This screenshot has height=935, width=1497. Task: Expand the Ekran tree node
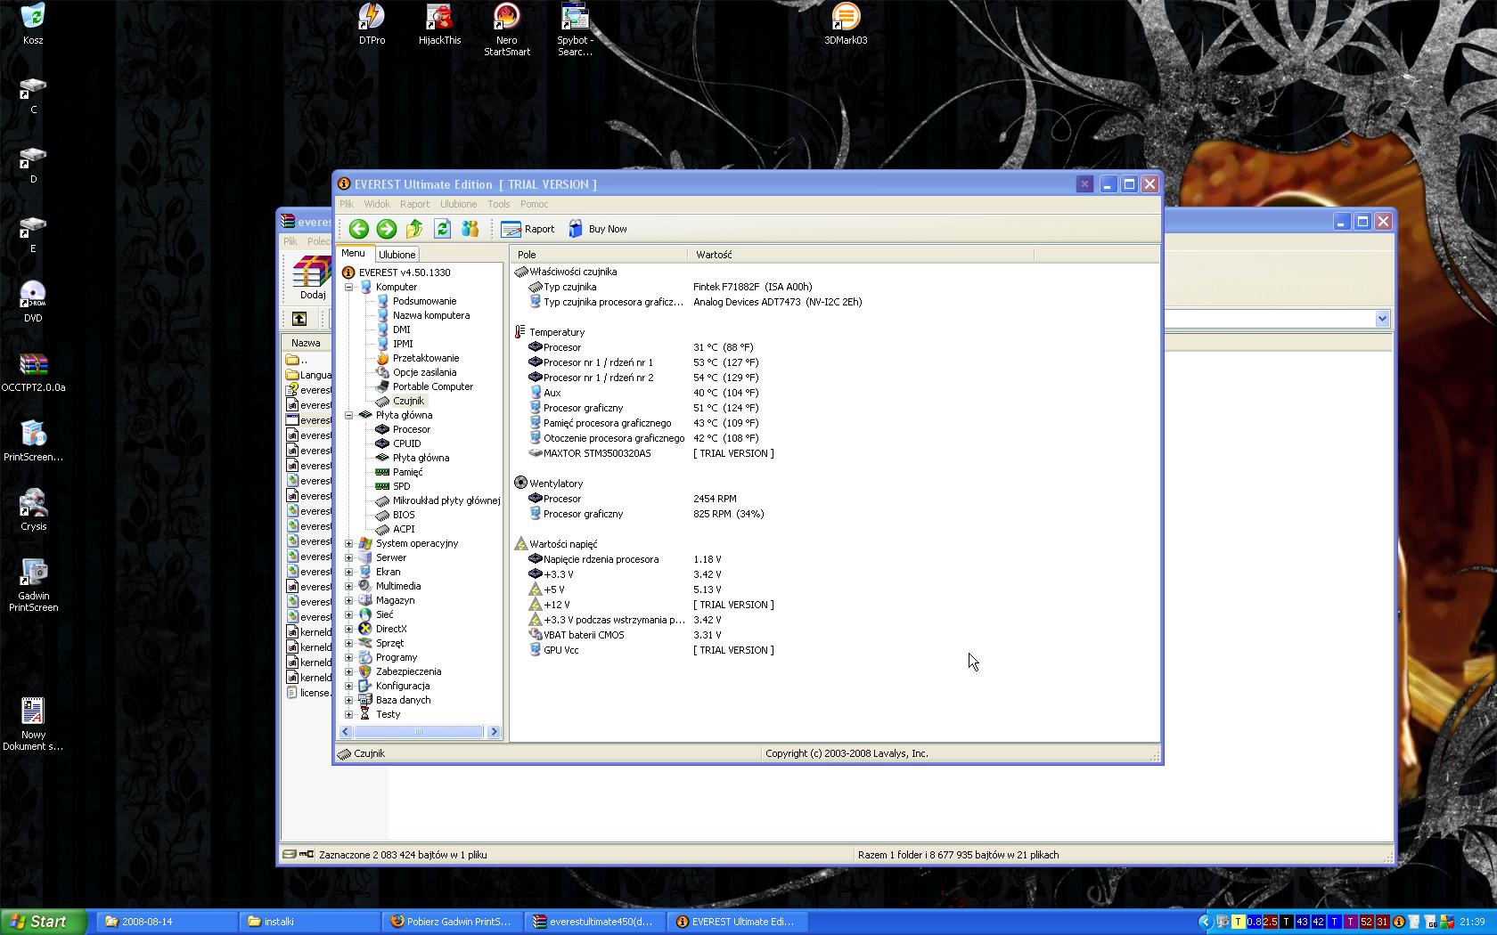click(348, 572)
